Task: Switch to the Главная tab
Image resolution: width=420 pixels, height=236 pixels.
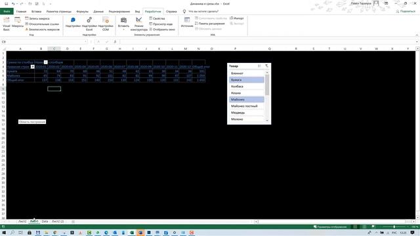Action: (21, 12)
